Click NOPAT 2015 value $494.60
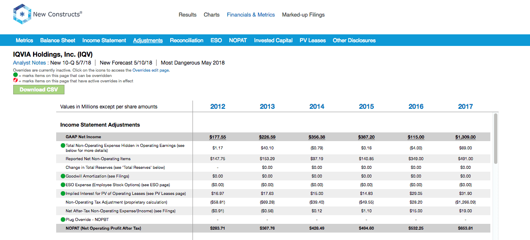The image size is (530, 240). (x=366, y=228)
